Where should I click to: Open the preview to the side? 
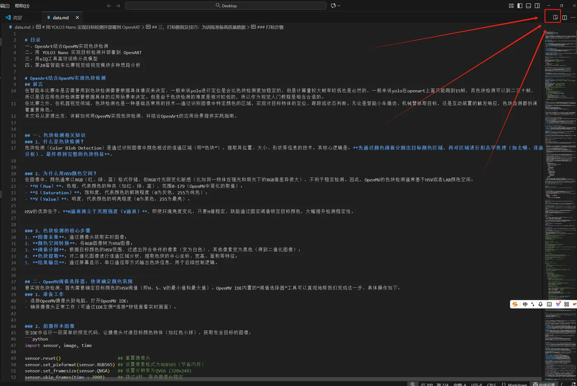556,17
